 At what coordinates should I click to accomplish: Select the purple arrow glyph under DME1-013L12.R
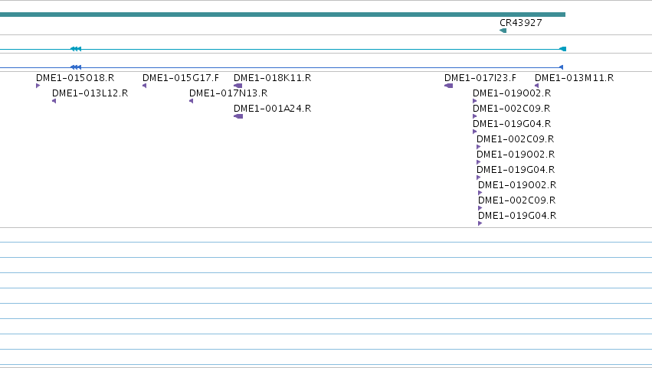tap(54, 101)
